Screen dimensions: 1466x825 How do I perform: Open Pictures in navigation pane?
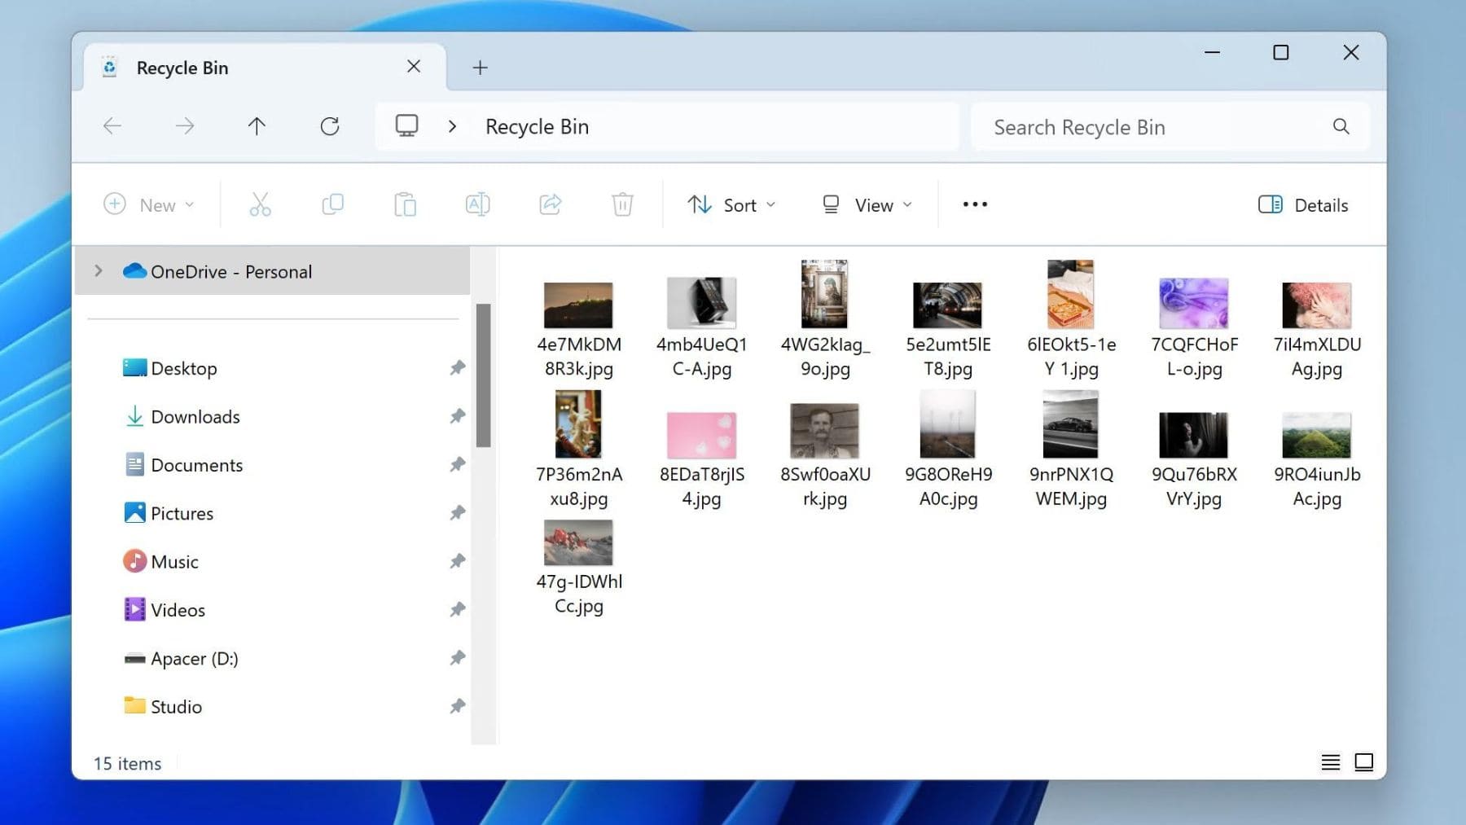(169, 512)
